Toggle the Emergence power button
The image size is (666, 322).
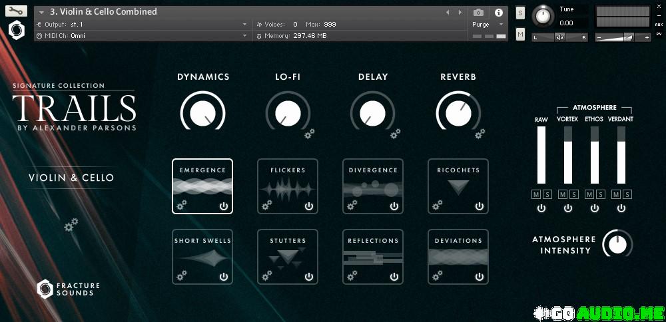tap(223, 206)
